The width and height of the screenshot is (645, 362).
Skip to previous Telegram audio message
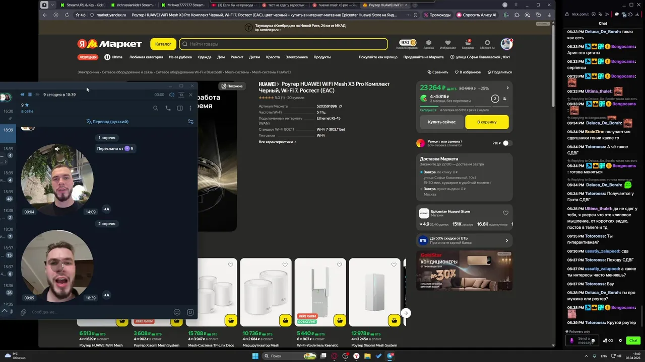click(22, 95)
